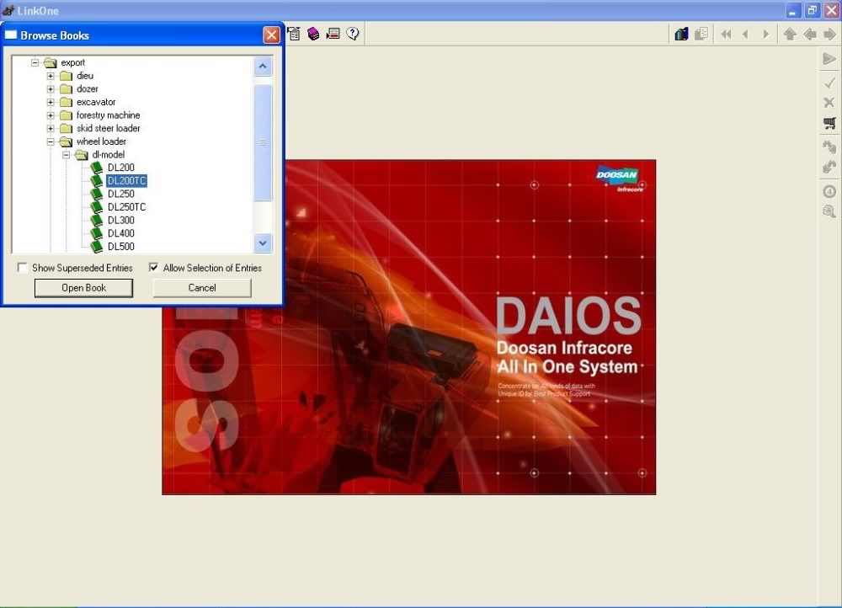Select the DL300 book entry

click(120, 221)
